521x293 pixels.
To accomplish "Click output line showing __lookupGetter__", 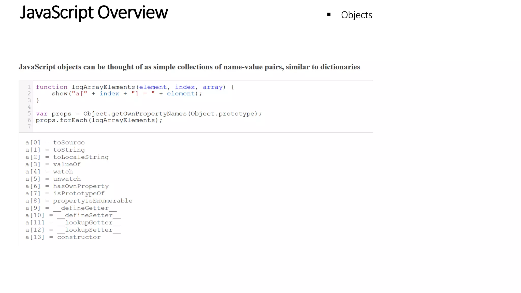I will [x=73, y=223].
